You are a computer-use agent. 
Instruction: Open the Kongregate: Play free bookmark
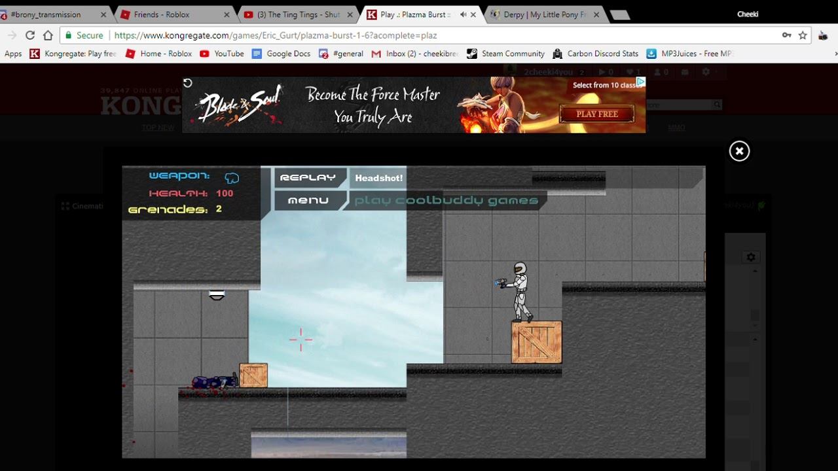click(73, 54)
